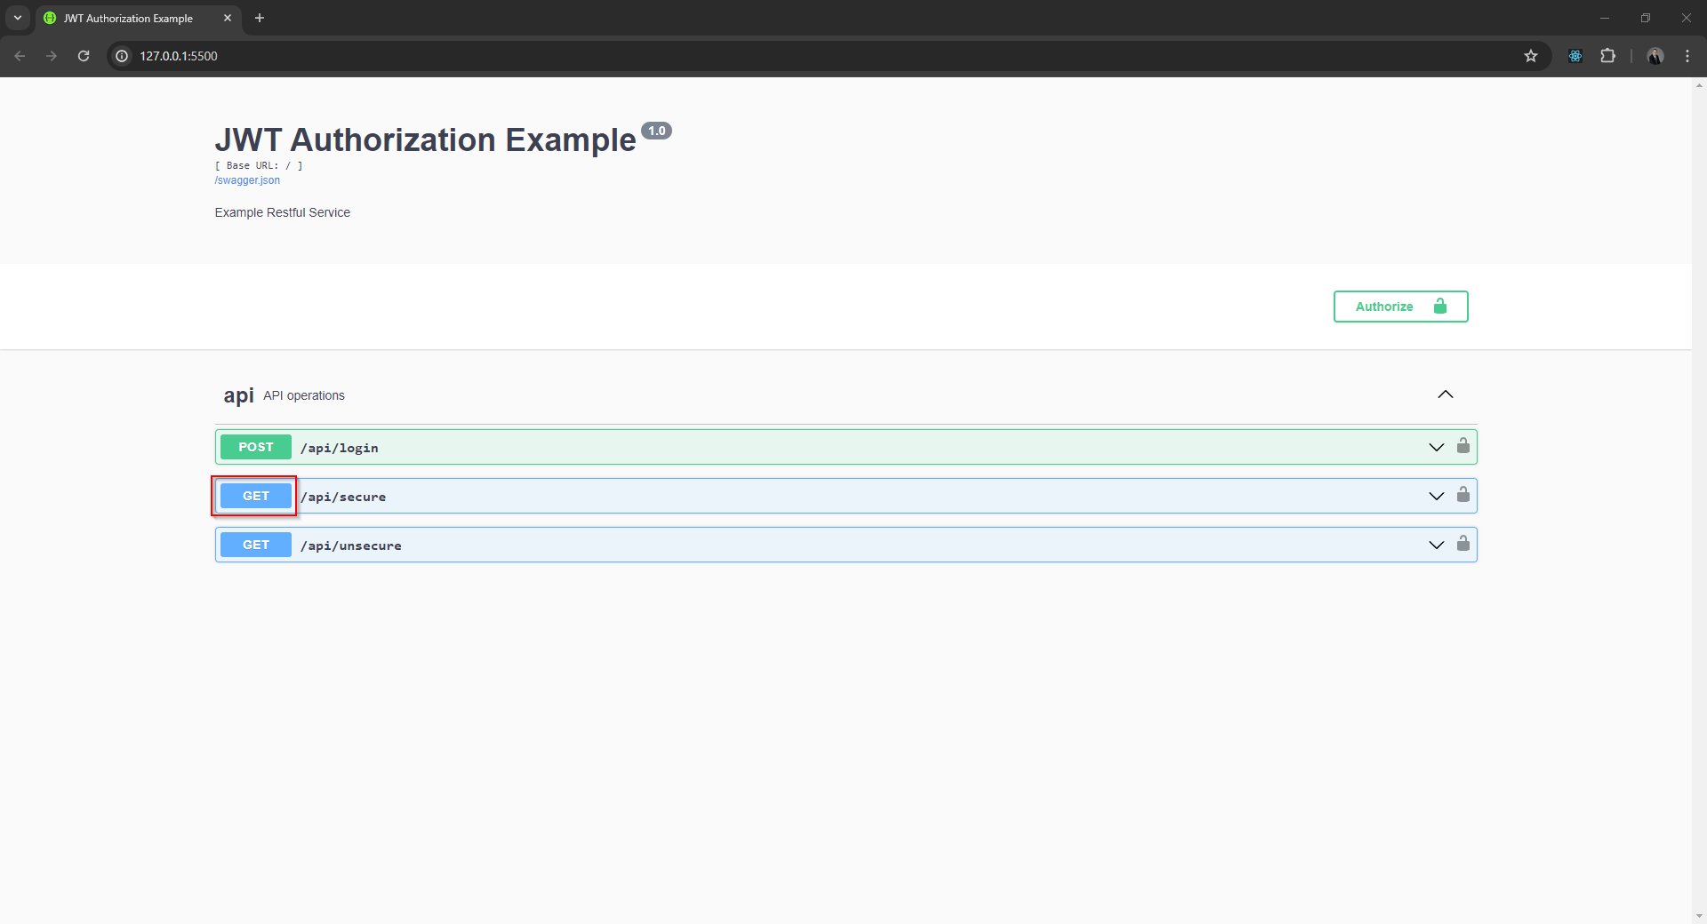The image size is (1707, 924).
Task: Click the lock icon on /api/secure row
Action: (x=1463, y=495)
